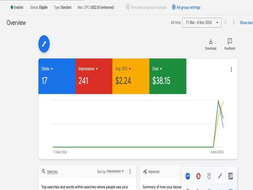This screenshot has height=190, width=253.
Task: Change the Sort by Impressions dropdown
Action: click(x=115, y=171)
